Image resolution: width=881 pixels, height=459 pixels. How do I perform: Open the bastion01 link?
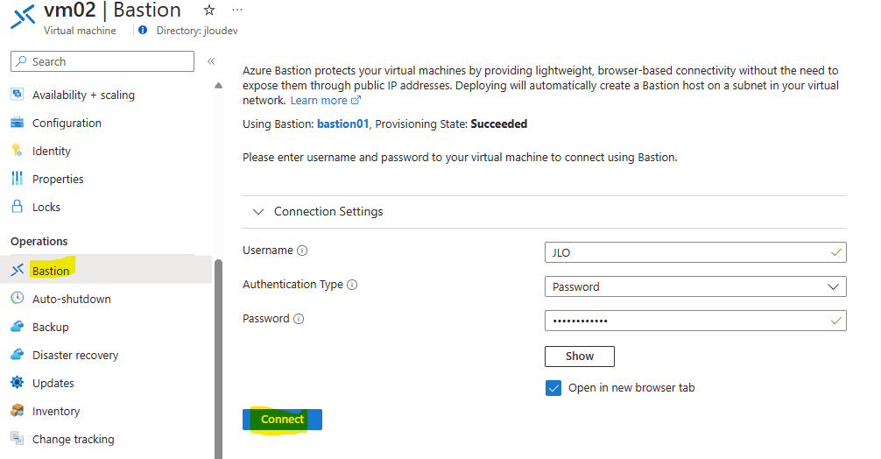pos(342,124)
